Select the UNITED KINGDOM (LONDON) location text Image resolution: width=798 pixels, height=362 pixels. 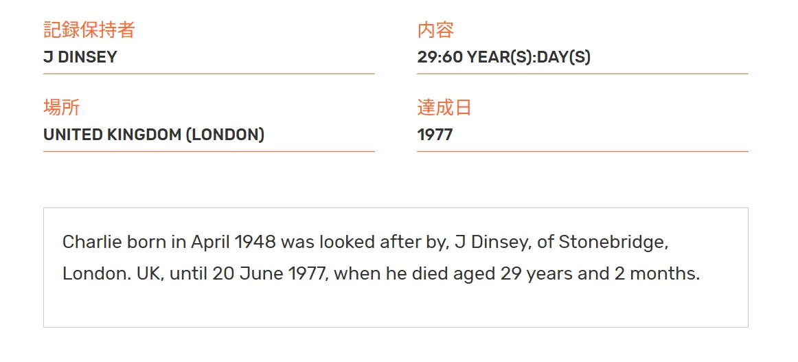(x=154, y=135)
